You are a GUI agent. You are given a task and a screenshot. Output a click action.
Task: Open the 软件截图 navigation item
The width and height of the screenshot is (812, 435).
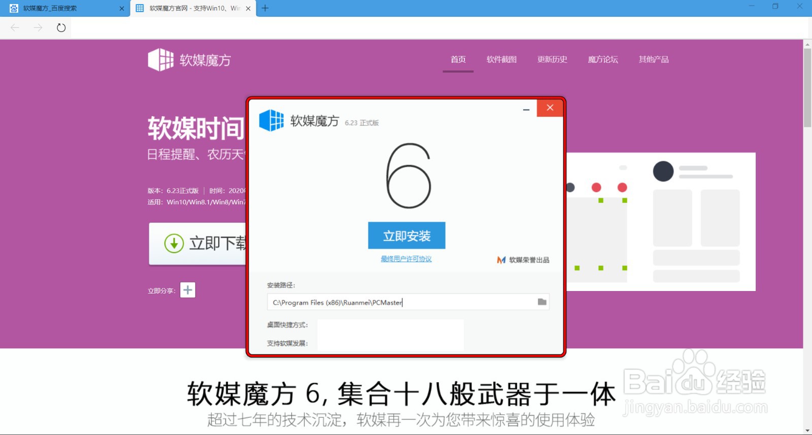coord(501,59)
